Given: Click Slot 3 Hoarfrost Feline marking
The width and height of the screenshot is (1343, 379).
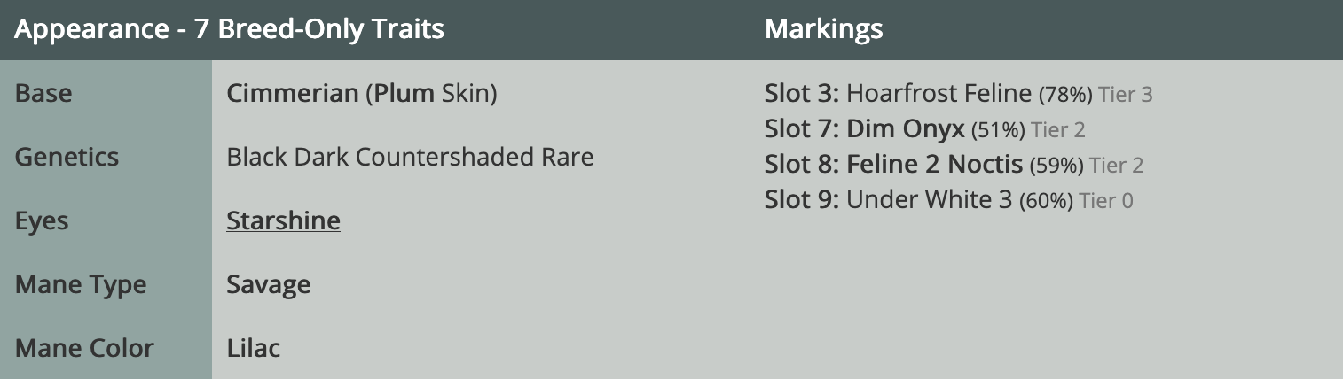Looking at the screenshot, I should 958,94.
